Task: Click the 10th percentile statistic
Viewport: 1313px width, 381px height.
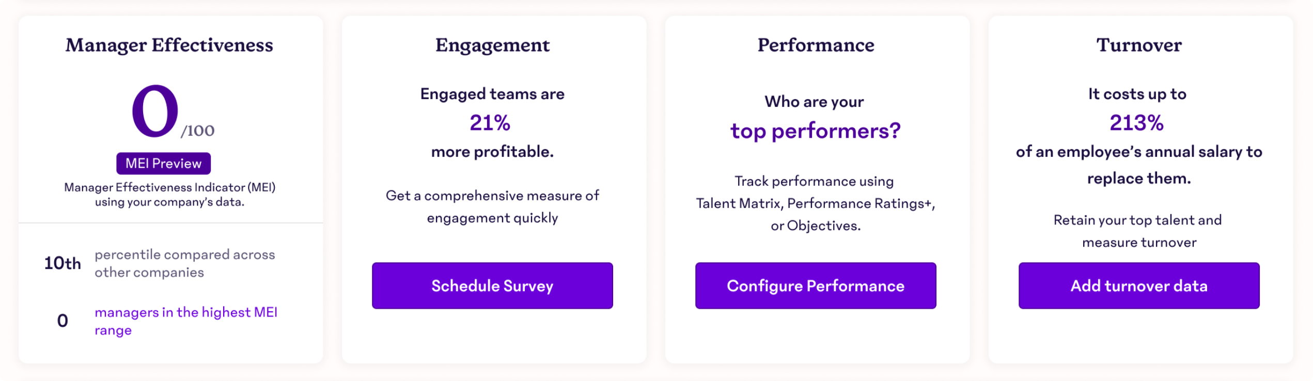Action: [63, 263]
